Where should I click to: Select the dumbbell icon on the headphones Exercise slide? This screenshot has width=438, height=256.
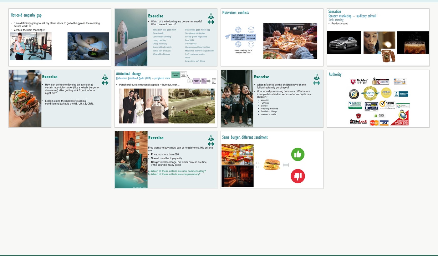point(211,145)
